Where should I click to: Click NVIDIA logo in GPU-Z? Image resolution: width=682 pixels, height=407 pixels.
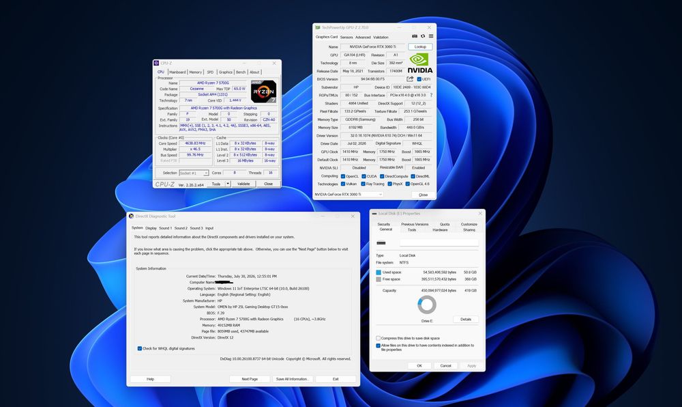click(x=420, y=63)
